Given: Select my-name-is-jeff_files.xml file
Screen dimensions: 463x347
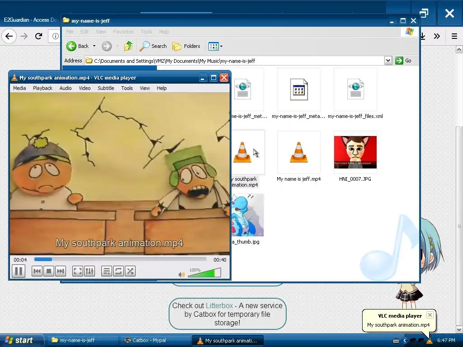Looking at the screenshot, I should coord(355,94).
